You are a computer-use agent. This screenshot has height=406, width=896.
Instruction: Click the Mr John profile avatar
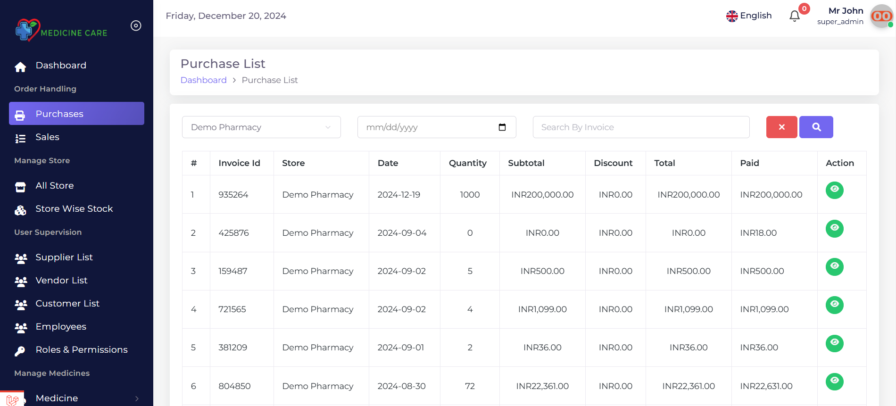pyautogui.click(x=881, y=16)
